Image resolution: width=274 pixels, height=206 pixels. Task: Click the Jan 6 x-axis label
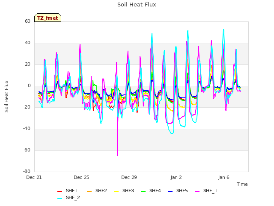pyautogui.click(x=223, y=177)
